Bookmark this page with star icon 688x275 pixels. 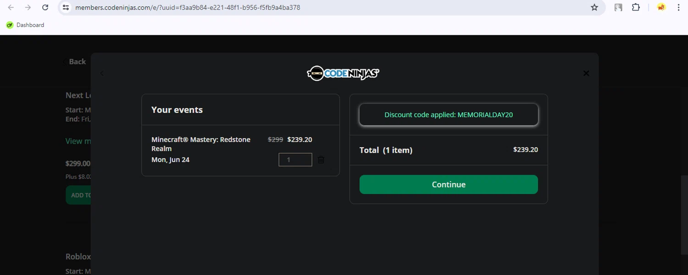click(x=594, y=7)
